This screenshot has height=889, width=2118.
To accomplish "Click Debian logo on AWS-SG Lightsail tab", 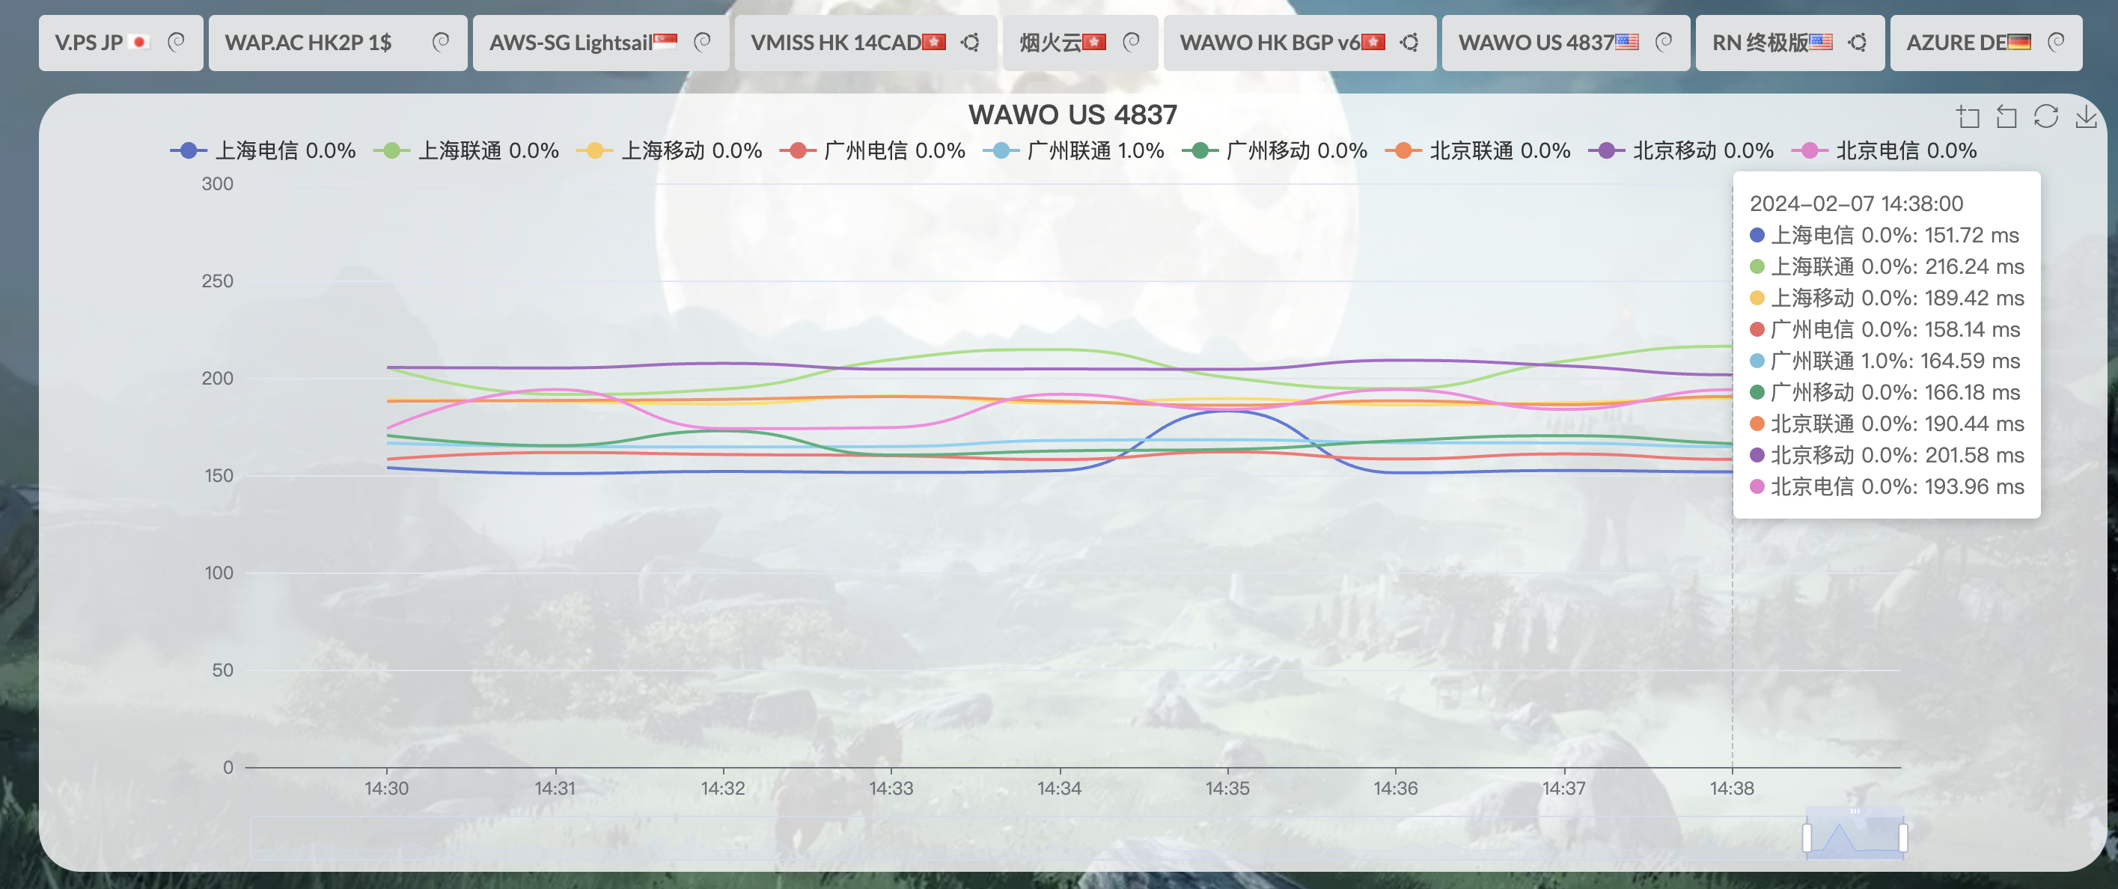I will tap(702, 42).
